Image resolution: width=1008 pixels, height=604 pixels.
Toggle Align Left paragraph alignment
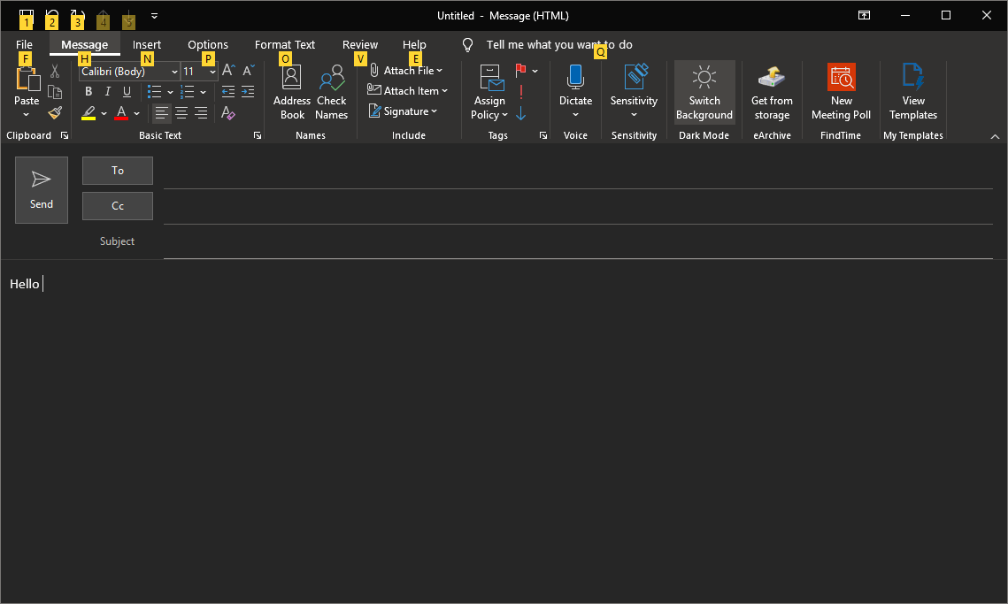tap(161, 113)
